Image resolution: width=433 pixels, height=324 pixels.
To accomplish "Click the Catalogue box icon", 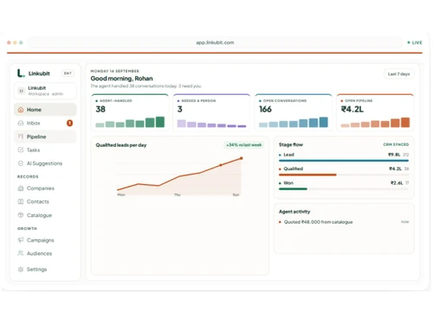I will pyautogui.click(x=21, y=215).
